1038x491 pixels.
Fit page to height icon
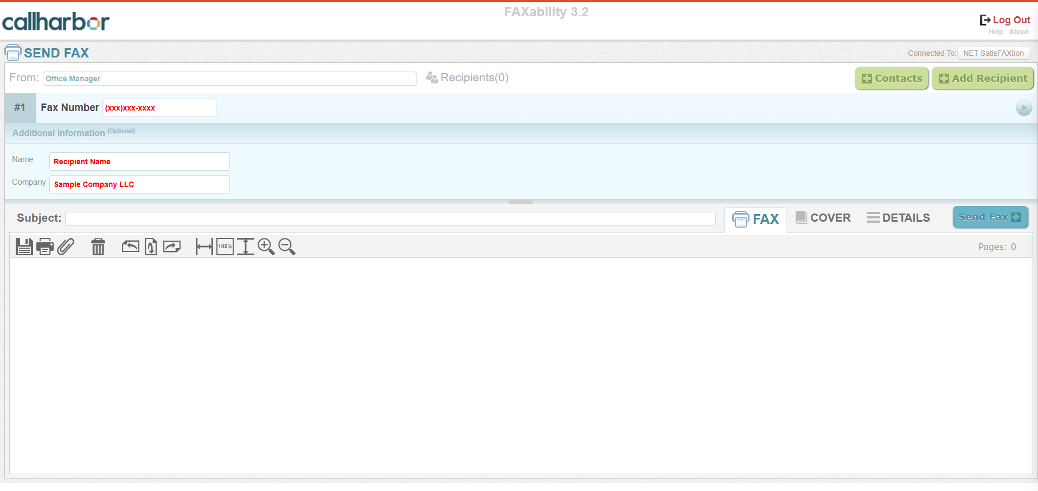click(x=246, y=247)
